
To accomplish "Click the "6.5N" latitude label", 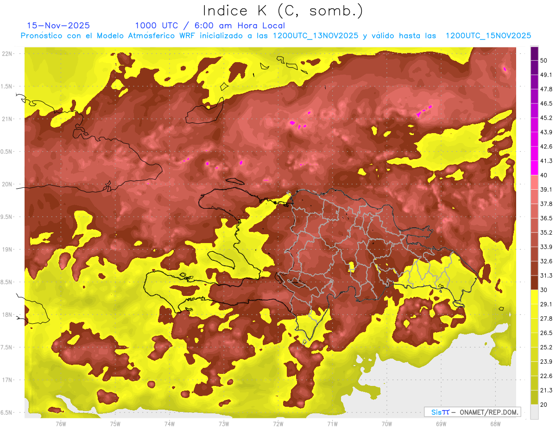I will [x=7, y=413].
